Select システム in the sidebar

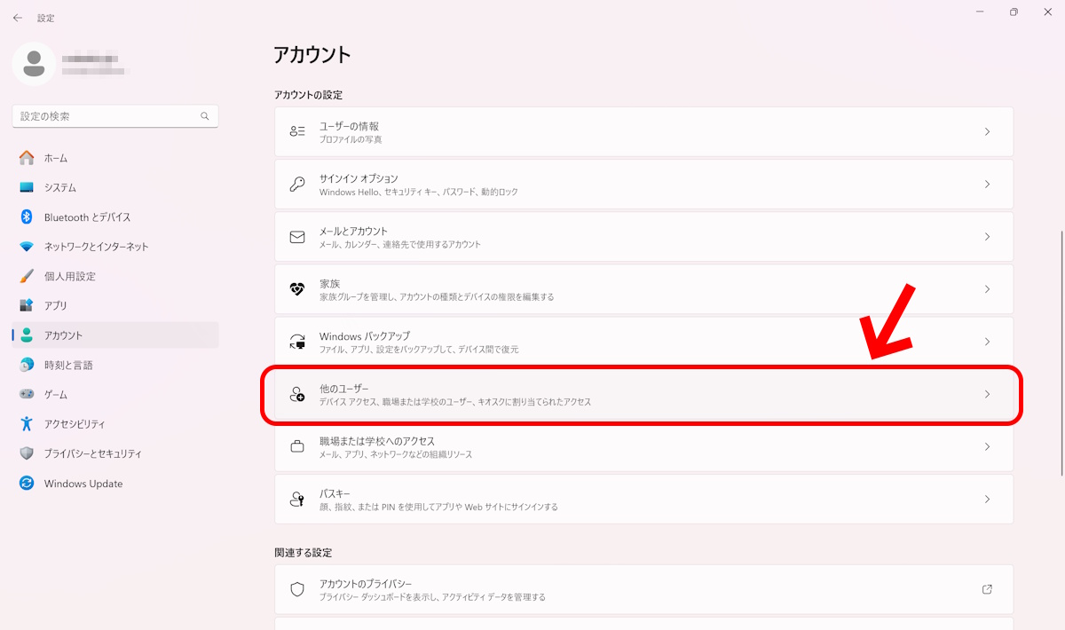click(x=60, y=188)
